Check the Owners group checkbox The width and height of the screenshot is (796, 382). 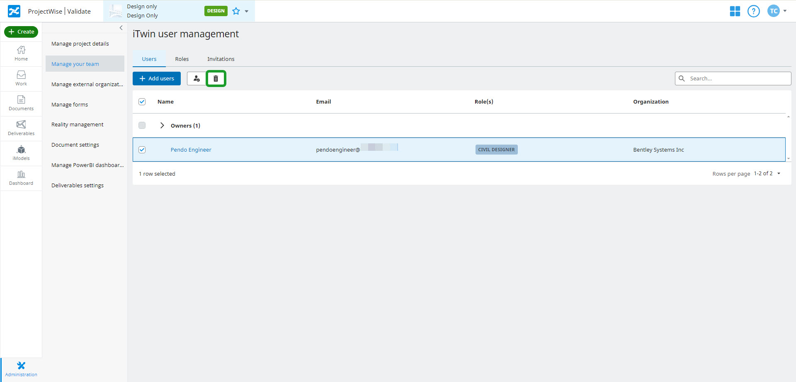142,125
